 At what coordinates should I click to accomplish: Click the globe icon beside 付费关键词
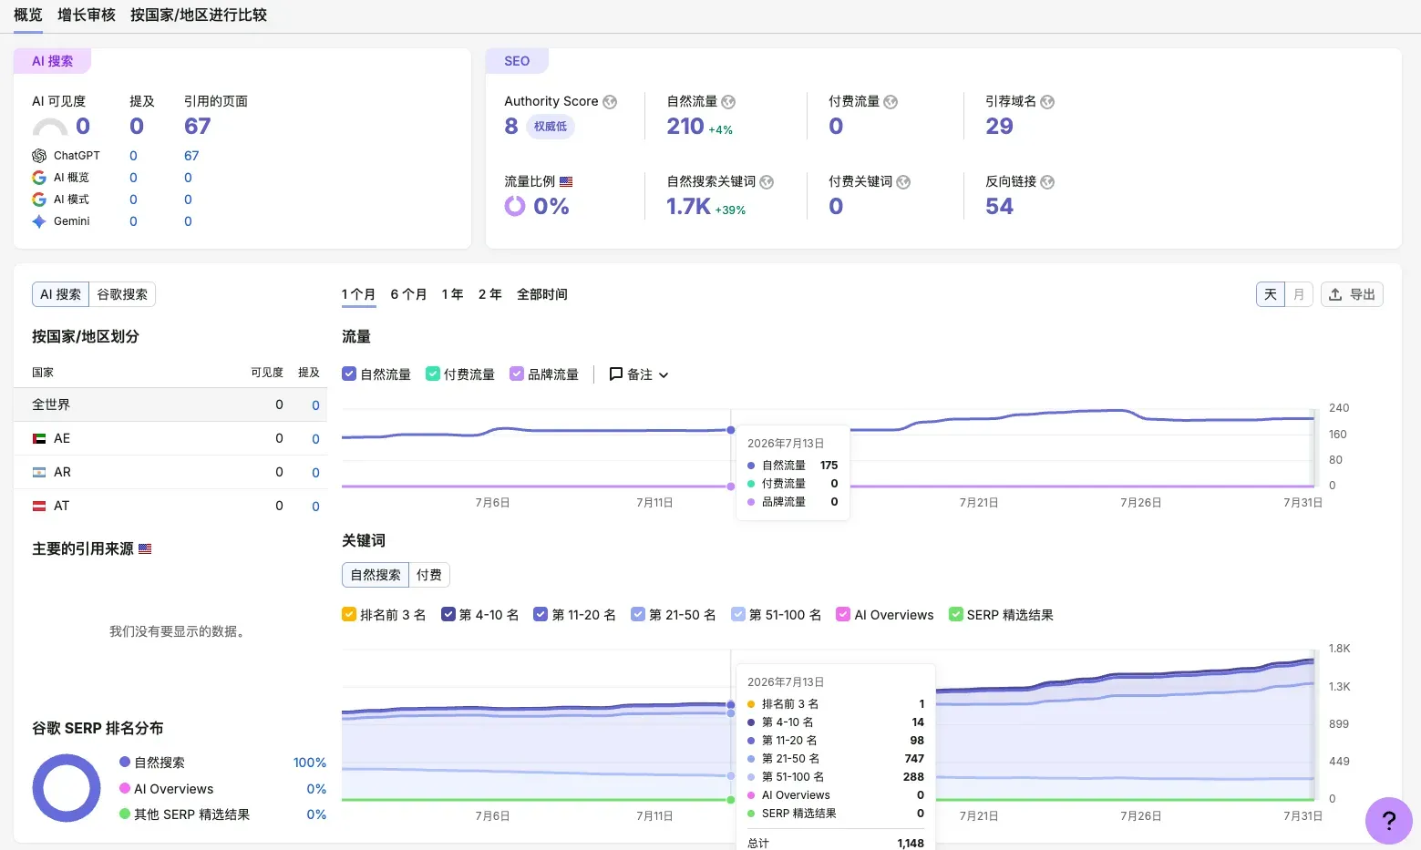pos(903,182)
